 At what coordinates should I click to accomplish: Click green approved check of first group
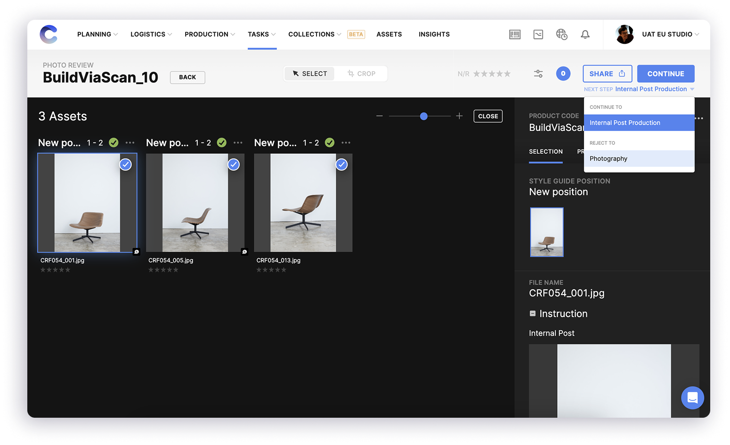click(114, 143)
